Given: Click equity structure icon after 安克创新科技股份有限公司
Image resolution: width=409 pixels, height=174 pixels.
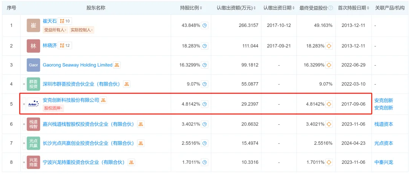Looking at the screenshot, I should click(x=103, y=100).
